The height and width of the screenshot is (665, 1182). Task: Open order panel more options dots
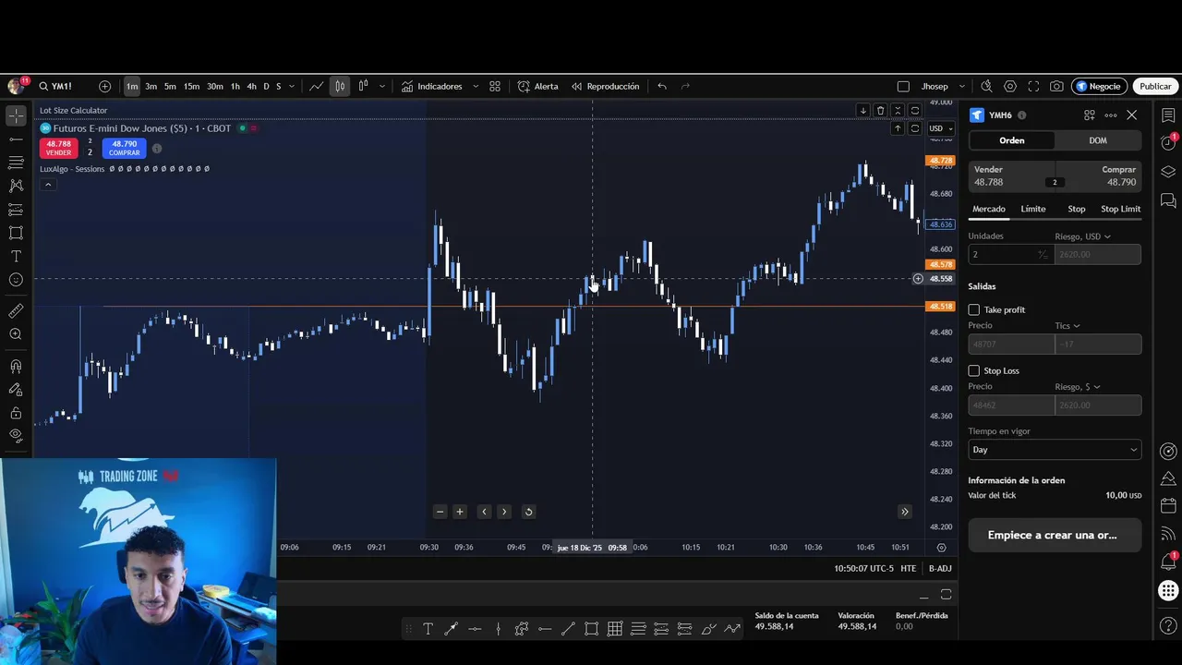point(1110,115)
